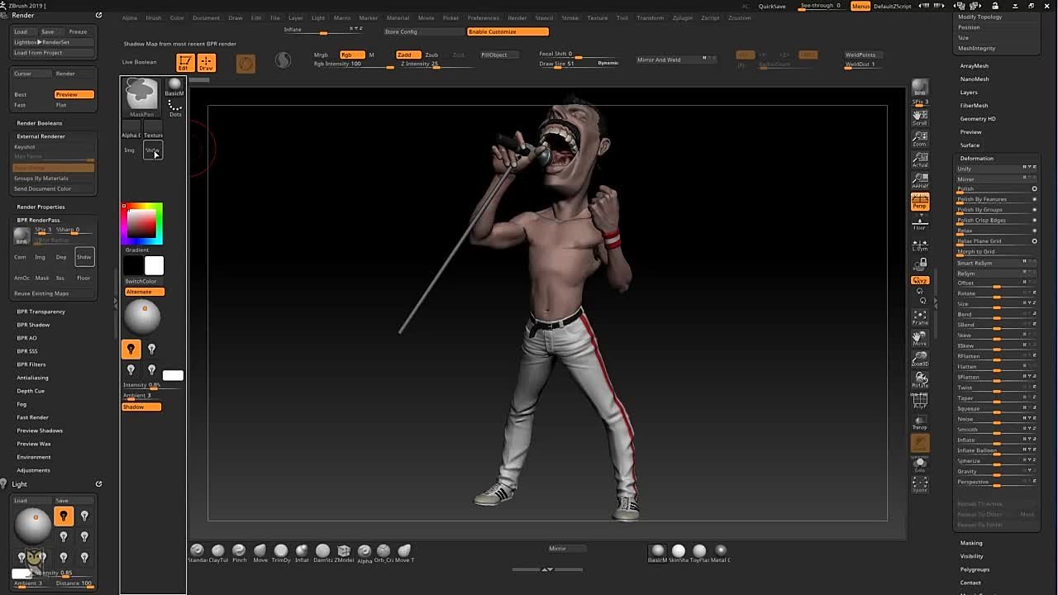Open the Zplugin menu
Image resolution: width=1058 pixels, height=595 pixels.
pyautogui.click(x=683, y=17)
